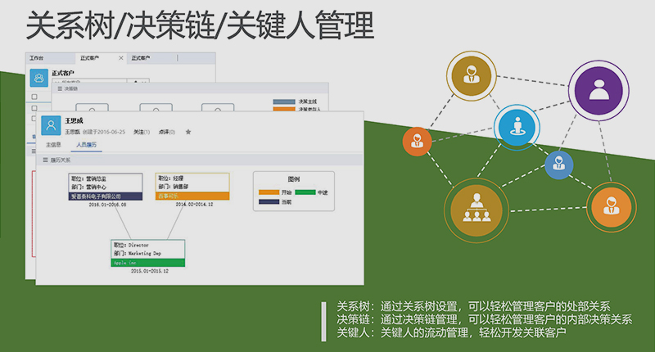This screenshot has height=352, width=655.
Task: Open the 工作台 tab
Action: pyautogui.click(x=37, y=59)
